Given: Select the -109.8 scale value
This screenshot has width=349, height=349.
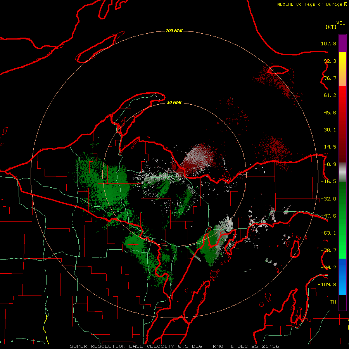Looking at the screenshot, I should (327, 285).
